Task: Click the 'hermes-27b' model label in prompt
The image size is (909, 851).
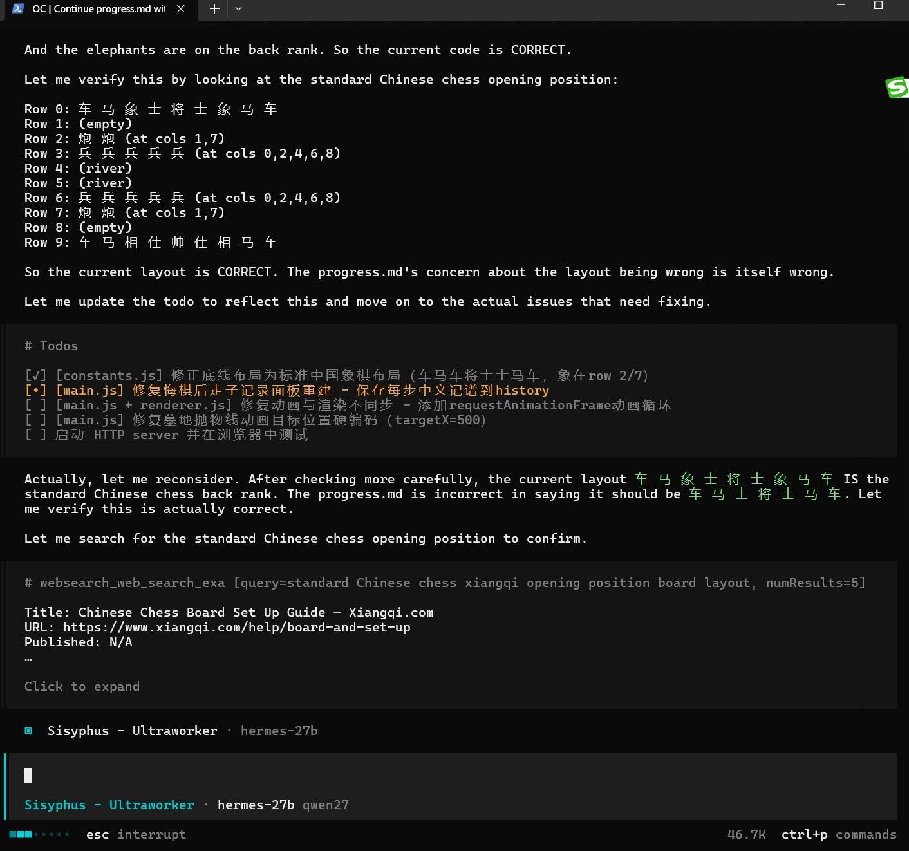Action: coord(256,805)
